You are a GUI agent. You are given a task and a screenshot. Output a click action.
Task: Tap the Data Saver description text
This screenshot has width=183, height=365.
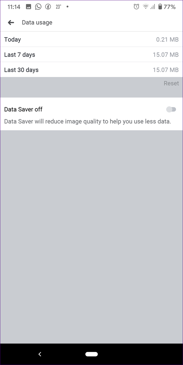click(x=88, y=121)
